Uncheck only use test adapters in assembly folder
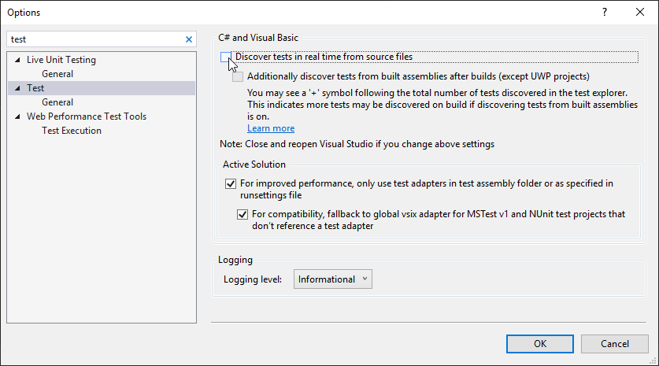 pos(231,183)
